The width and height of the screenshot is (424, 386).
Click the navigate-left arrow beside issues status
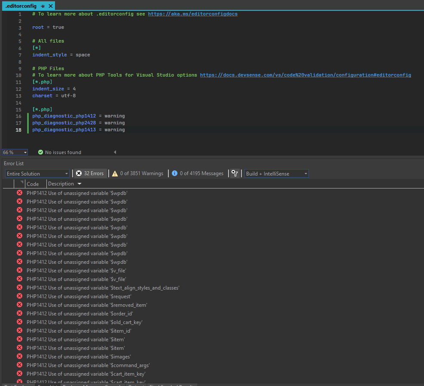[x=115, y=152]
